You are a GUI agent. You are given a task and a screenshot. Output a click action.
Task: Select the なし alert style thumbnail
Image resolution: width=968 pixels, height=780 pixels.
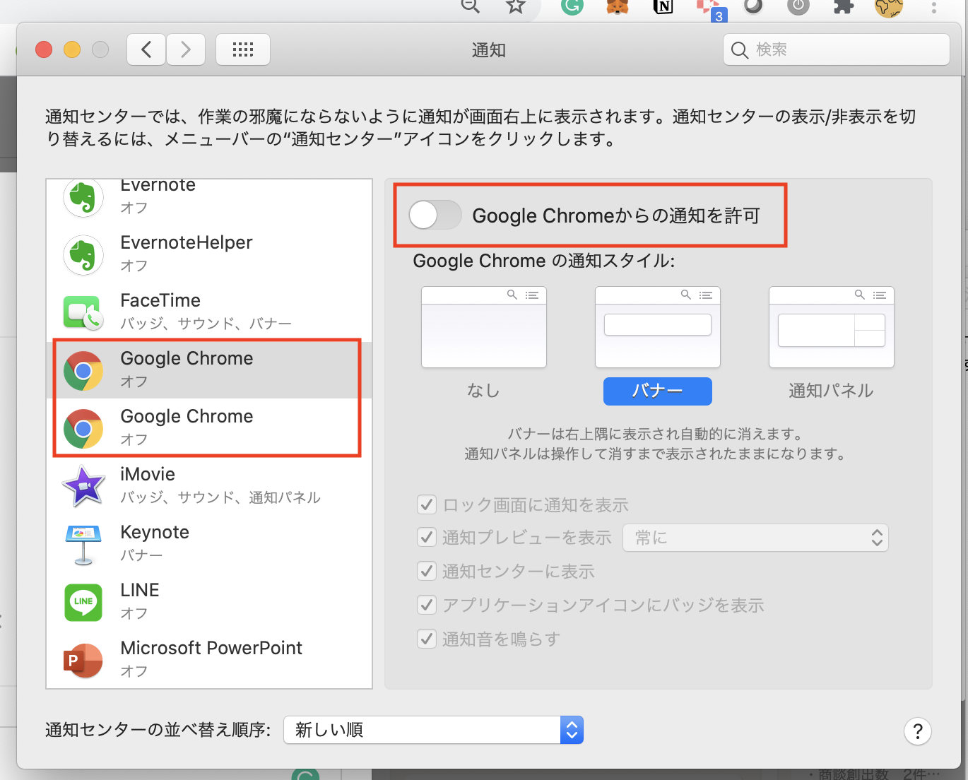coord(484,327)
